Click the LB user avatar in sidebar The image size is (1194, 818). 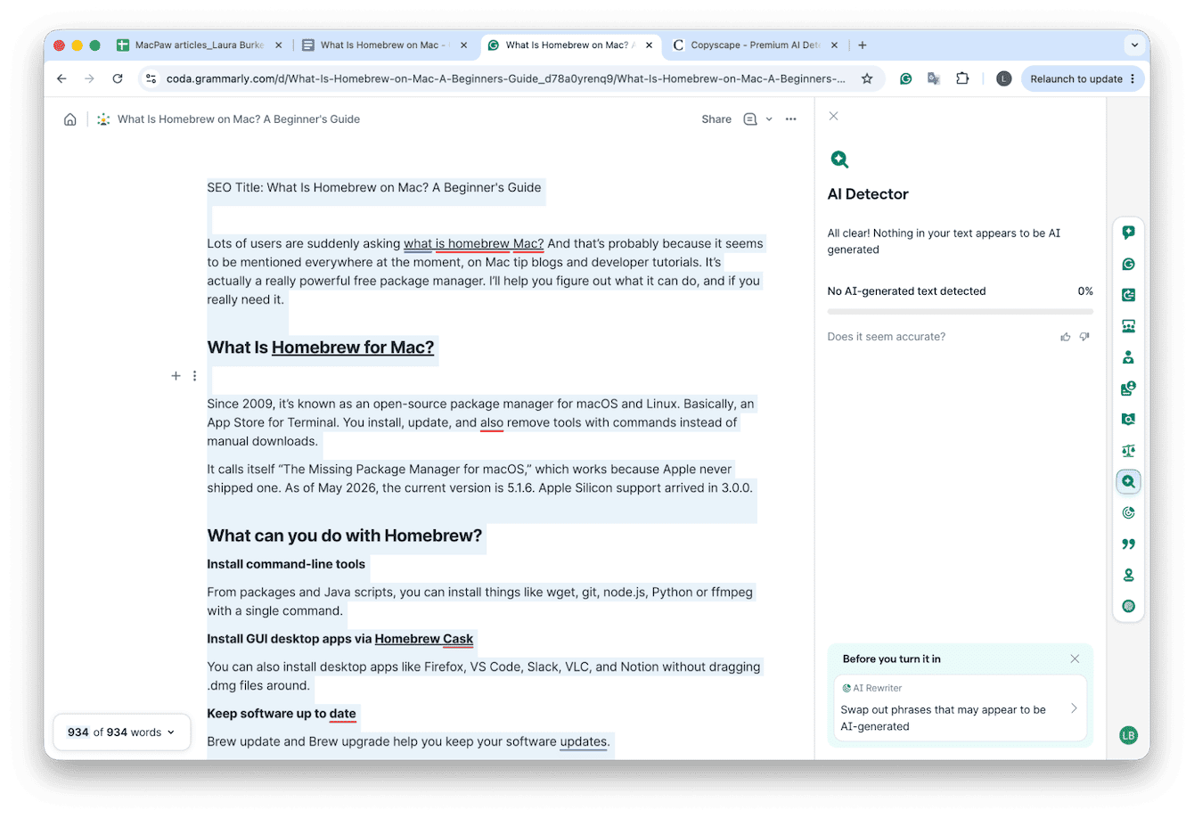pyautogui.click(x=1128, y=735)
